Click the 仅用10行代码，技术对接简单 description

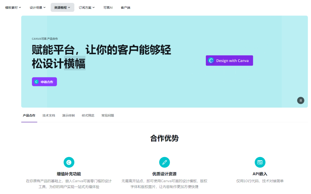pyautogui.click(x=260, y=181)
